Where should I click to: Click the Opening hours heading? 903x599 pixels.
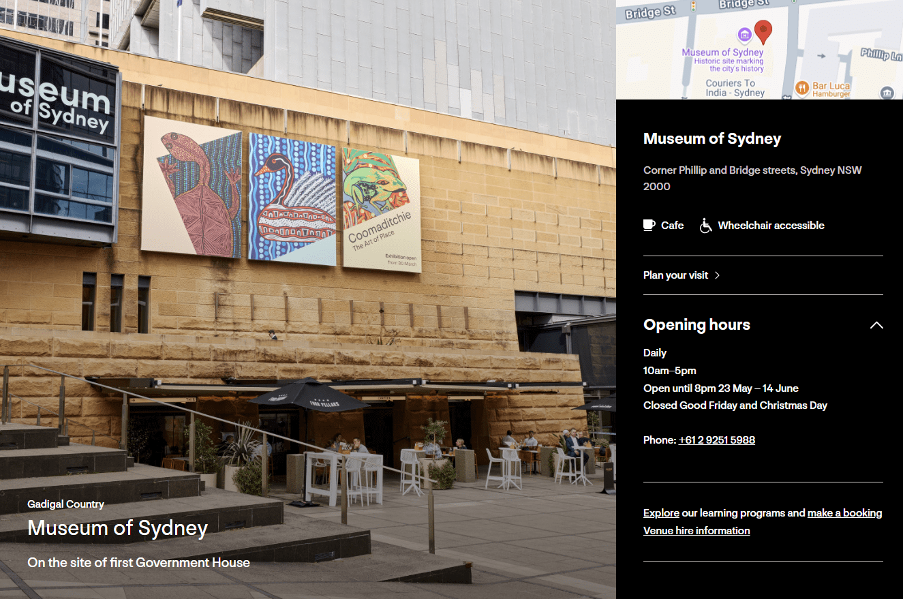tap(697, 324)
